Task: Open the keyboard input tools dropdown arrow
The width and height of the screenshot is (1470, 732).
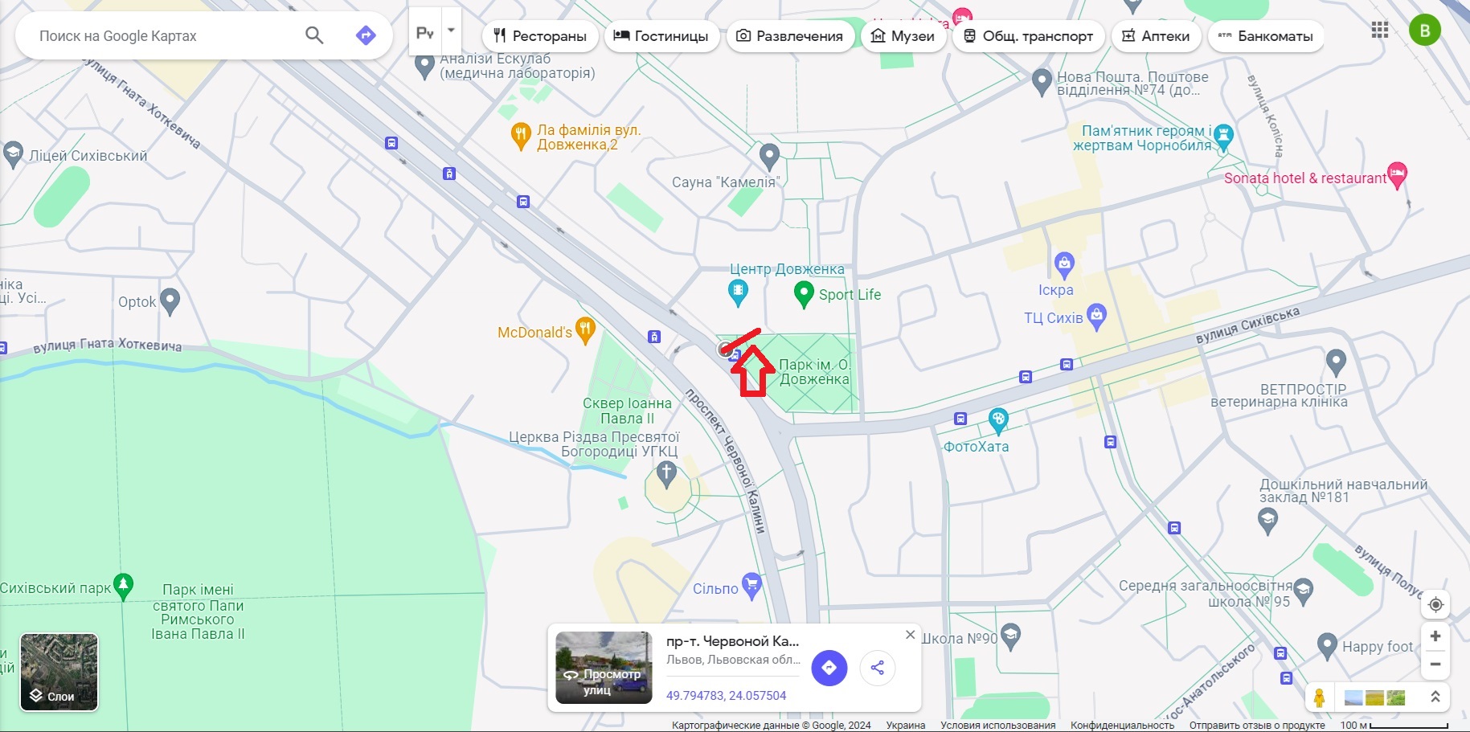Action: coord(451,31)
